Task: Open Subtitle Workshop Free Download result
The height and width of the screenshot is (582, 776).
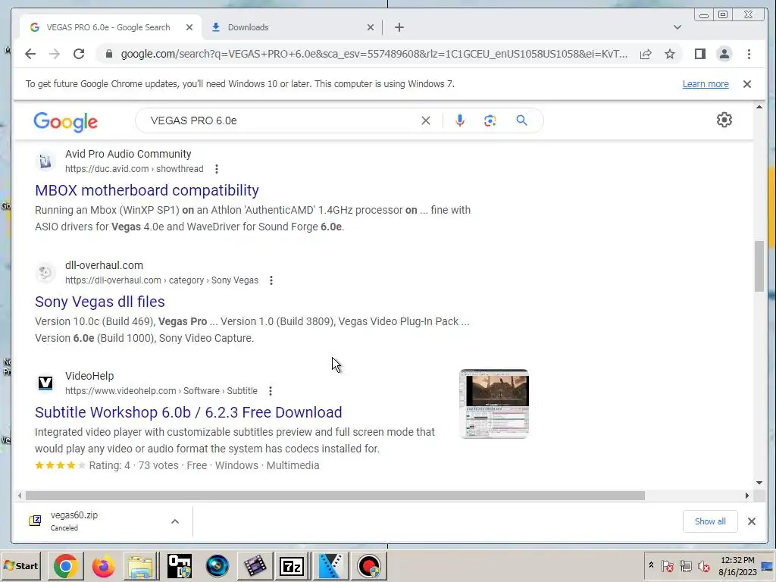Action: point(189,412)
